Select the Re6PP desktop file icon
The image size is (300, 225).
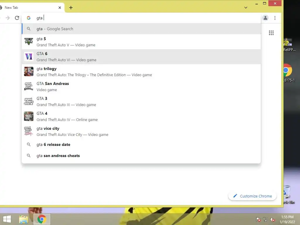tap(289, 45)
